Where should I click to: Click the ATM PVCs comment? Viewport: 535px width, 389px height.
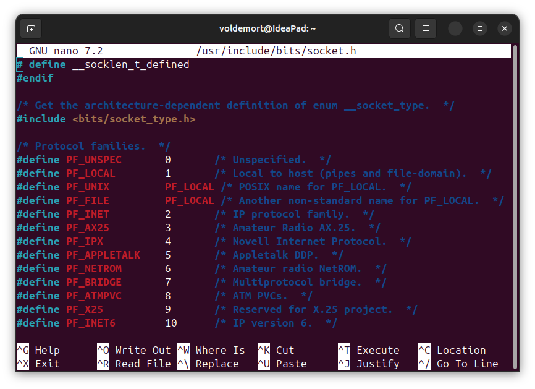pos(264,296)
